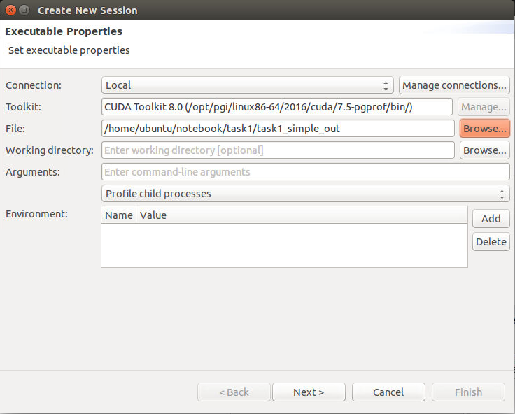Click into the Working directory field
Screen dimensions: 515x414
pos(278,150)
